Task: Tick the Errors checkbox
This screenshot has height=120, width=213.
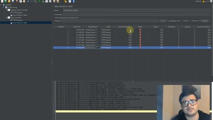Action: pyautogui.click(x=183, y=21)
